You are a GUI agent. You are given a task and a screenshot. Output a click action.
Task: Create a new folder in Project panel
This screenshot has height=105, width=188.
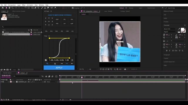pos(4,69)
